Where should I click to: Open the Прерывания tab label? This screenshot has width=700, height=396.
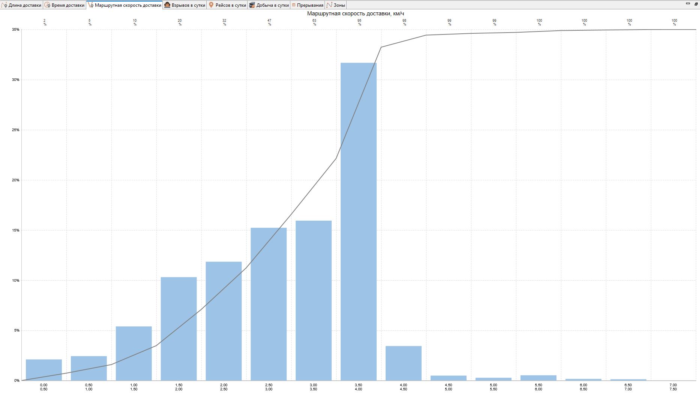tap(310, 5)
